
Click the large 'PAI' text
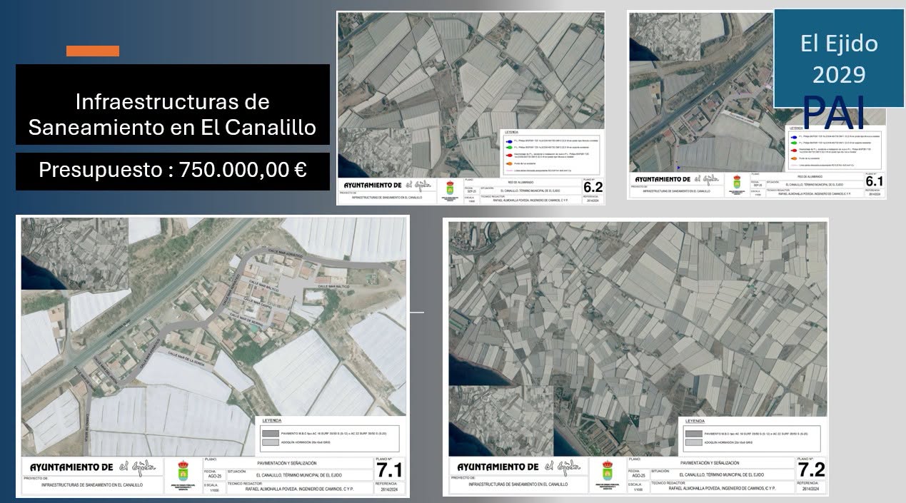833,112
